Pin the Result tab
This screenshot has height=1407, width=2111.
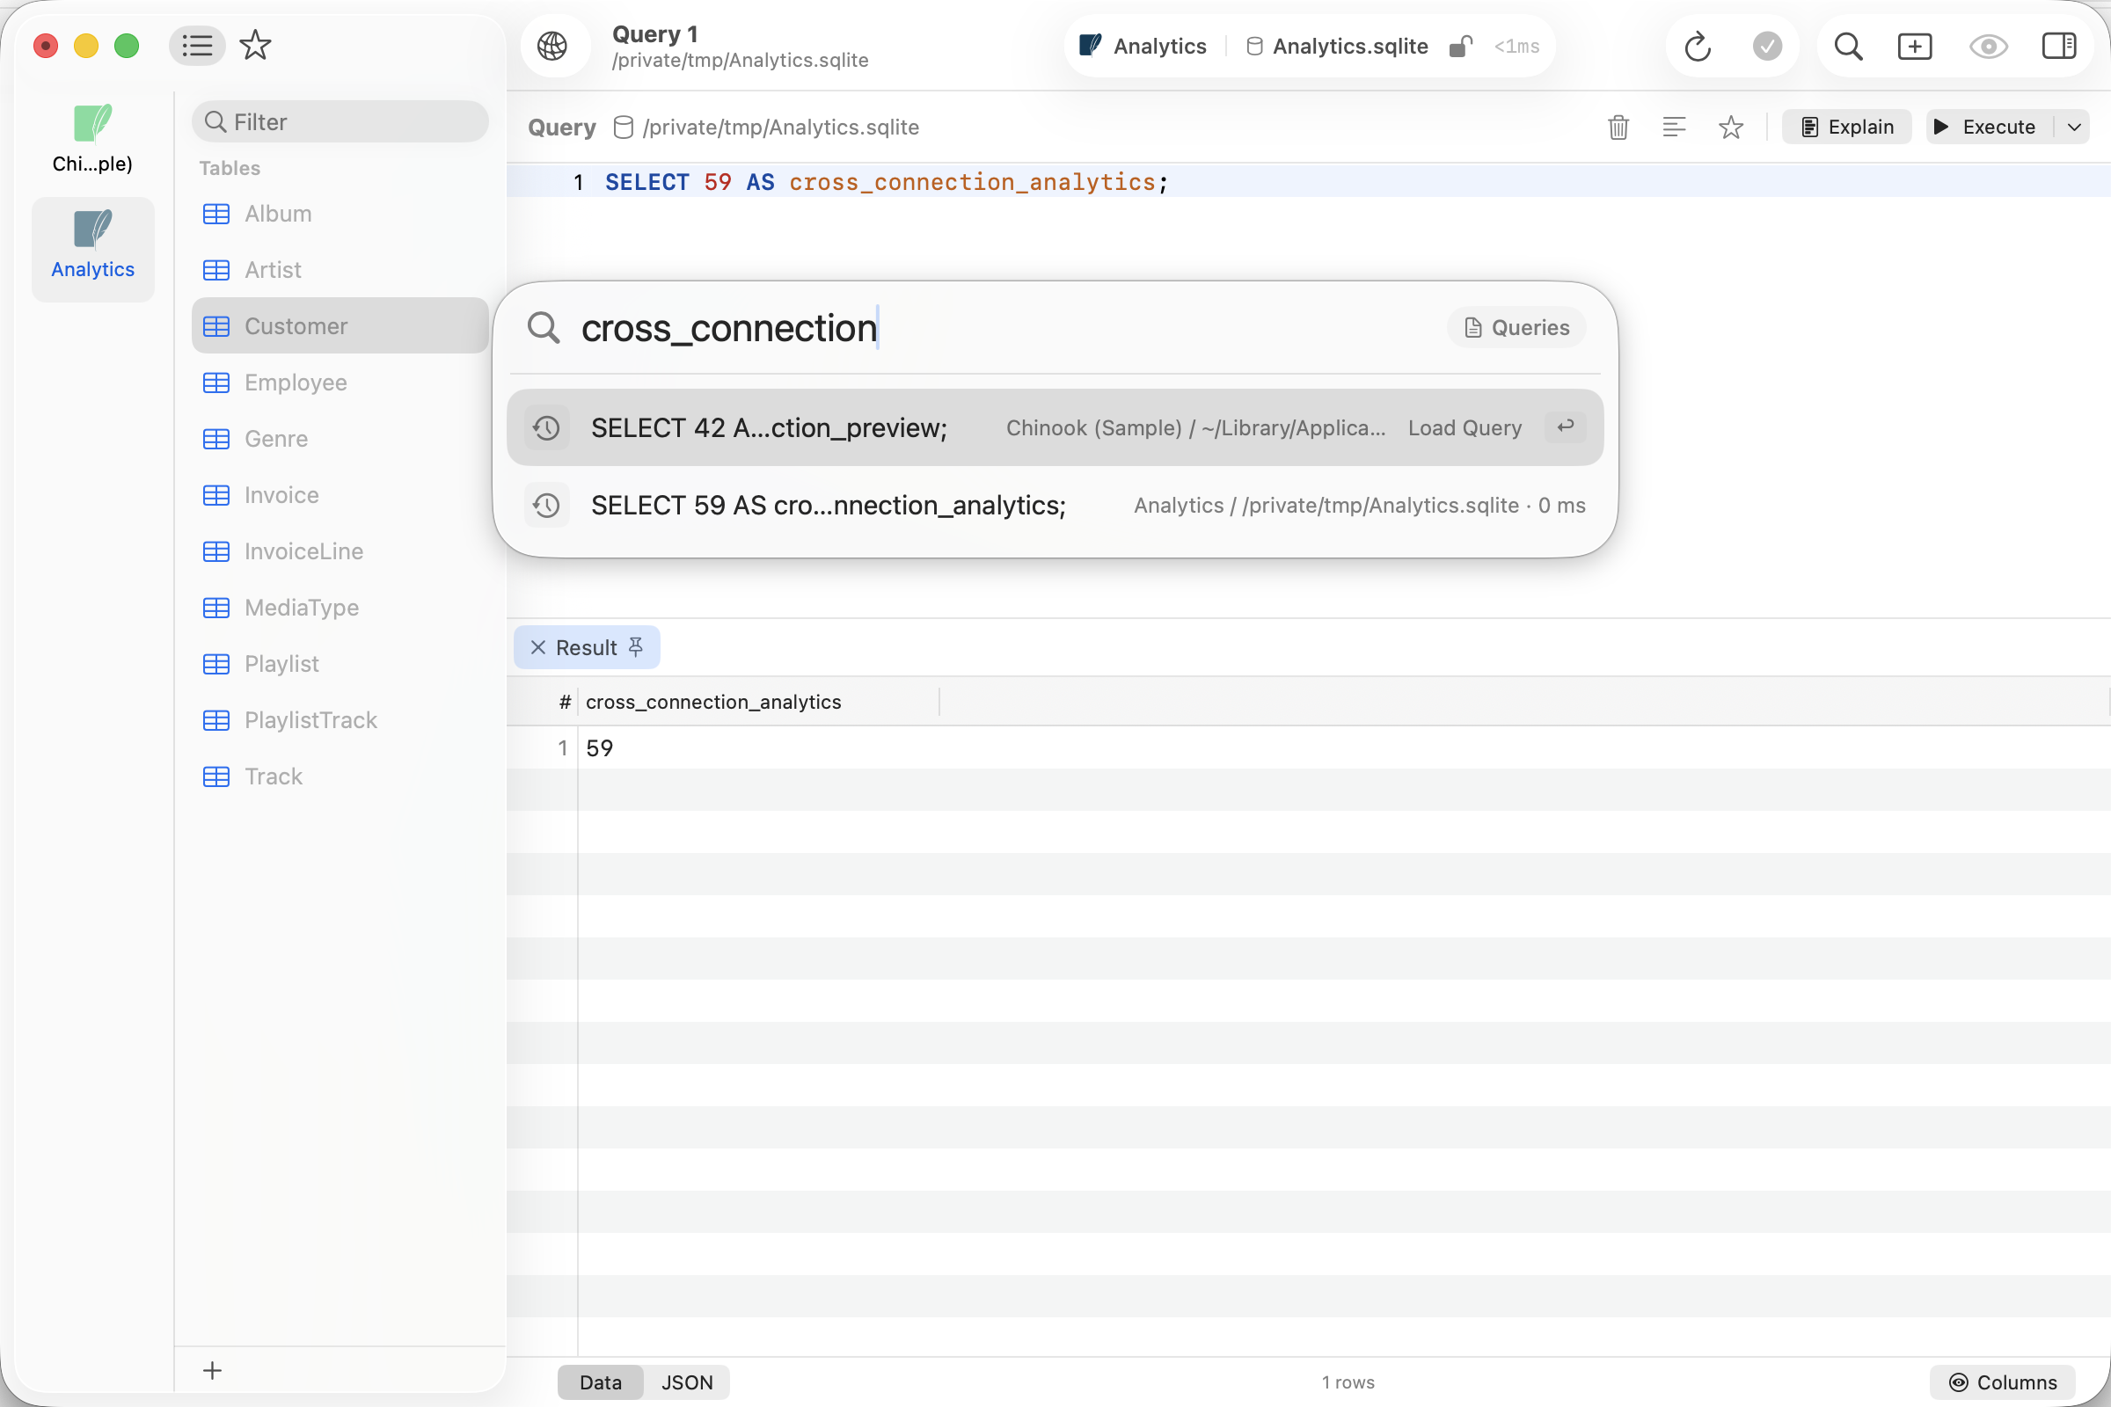point(636,647)
